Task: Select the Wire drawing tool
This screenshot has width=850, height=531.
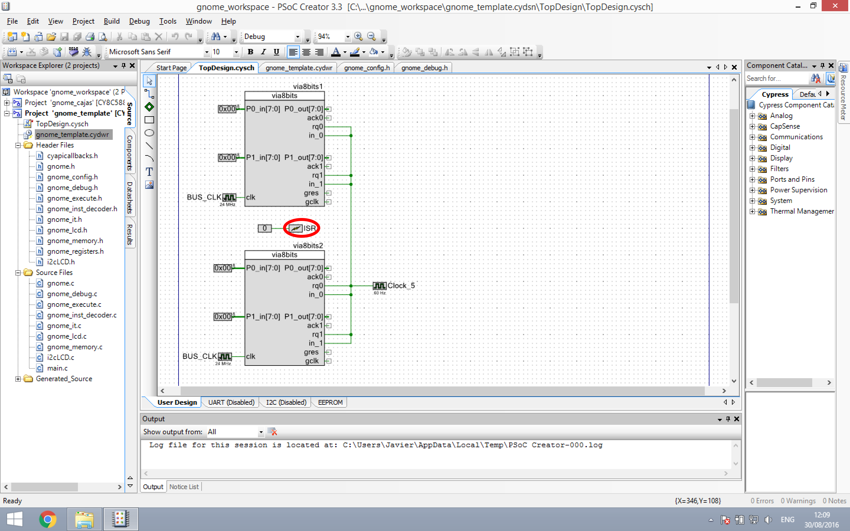Action: click(x=149, y=94)
